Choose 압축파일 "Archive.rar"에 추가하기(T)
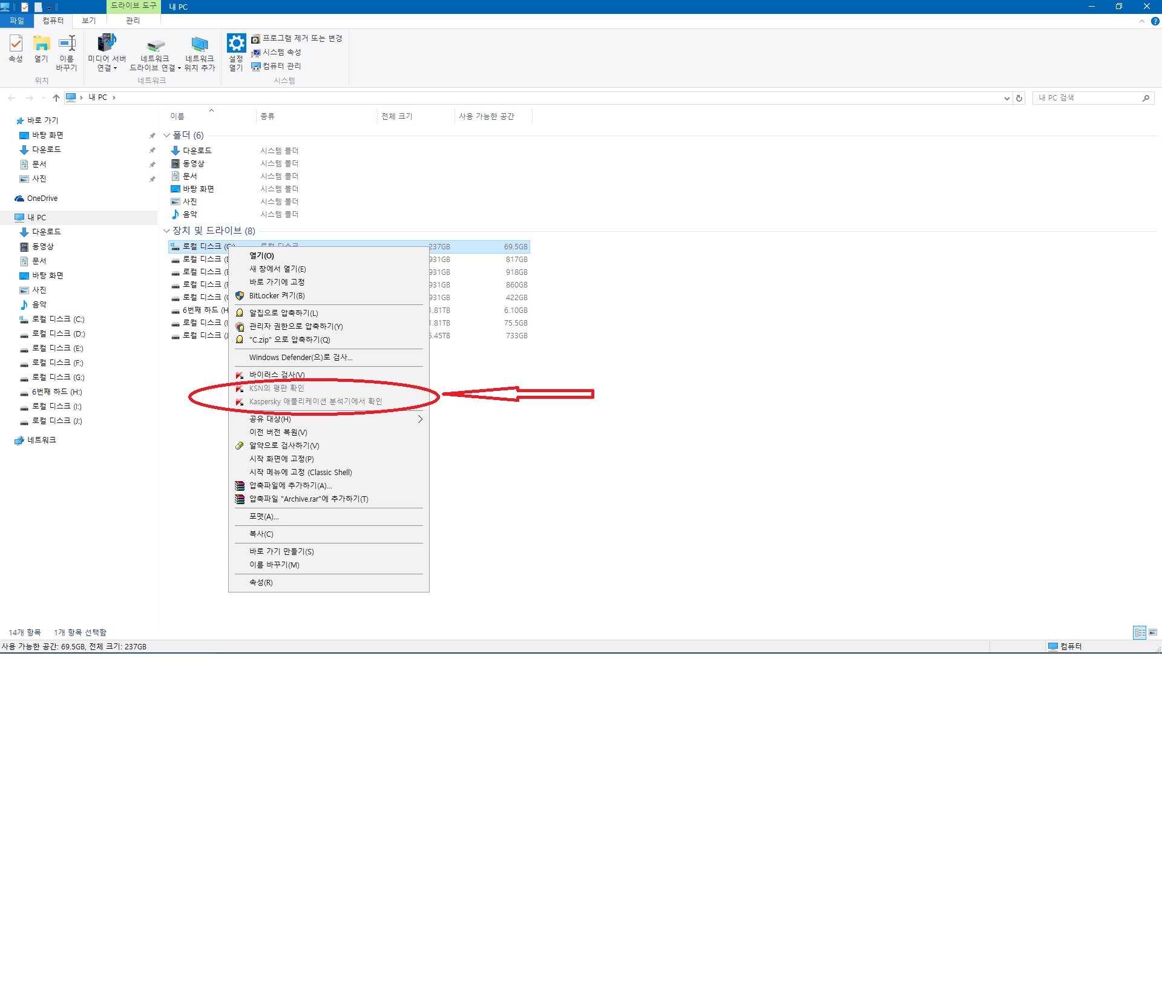The height and width of the screenshot is (981, 1162). pos(329,499)
